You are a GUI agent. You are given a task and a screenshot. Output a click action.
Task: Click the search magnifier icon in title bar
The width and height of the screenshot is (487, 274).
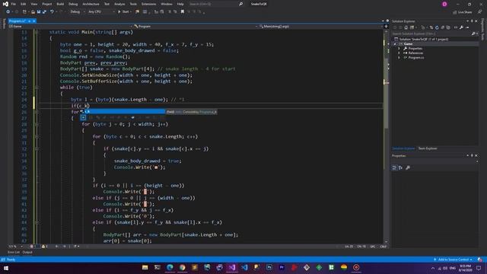(x=240, y=4)
